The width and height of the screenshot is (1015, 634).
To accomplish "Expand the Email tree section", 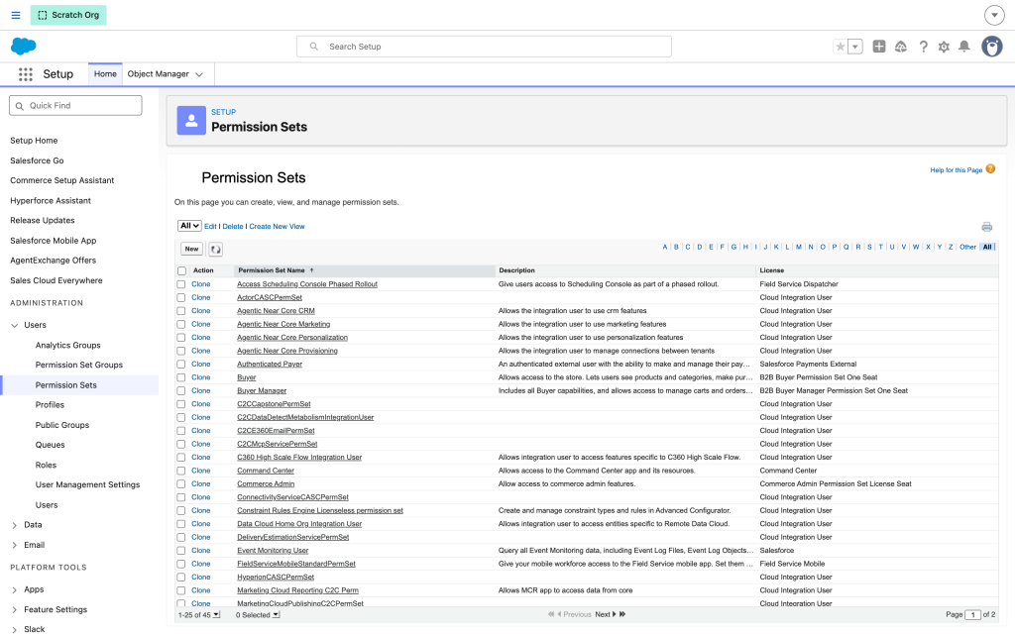I will (x=14, y=546).
